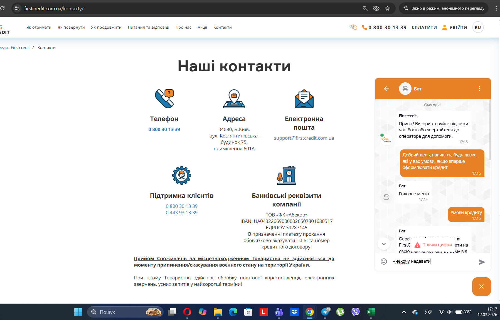500x320 pixels.
Task: Click the УВІЙТИ login button
Action: pos(455,27)
